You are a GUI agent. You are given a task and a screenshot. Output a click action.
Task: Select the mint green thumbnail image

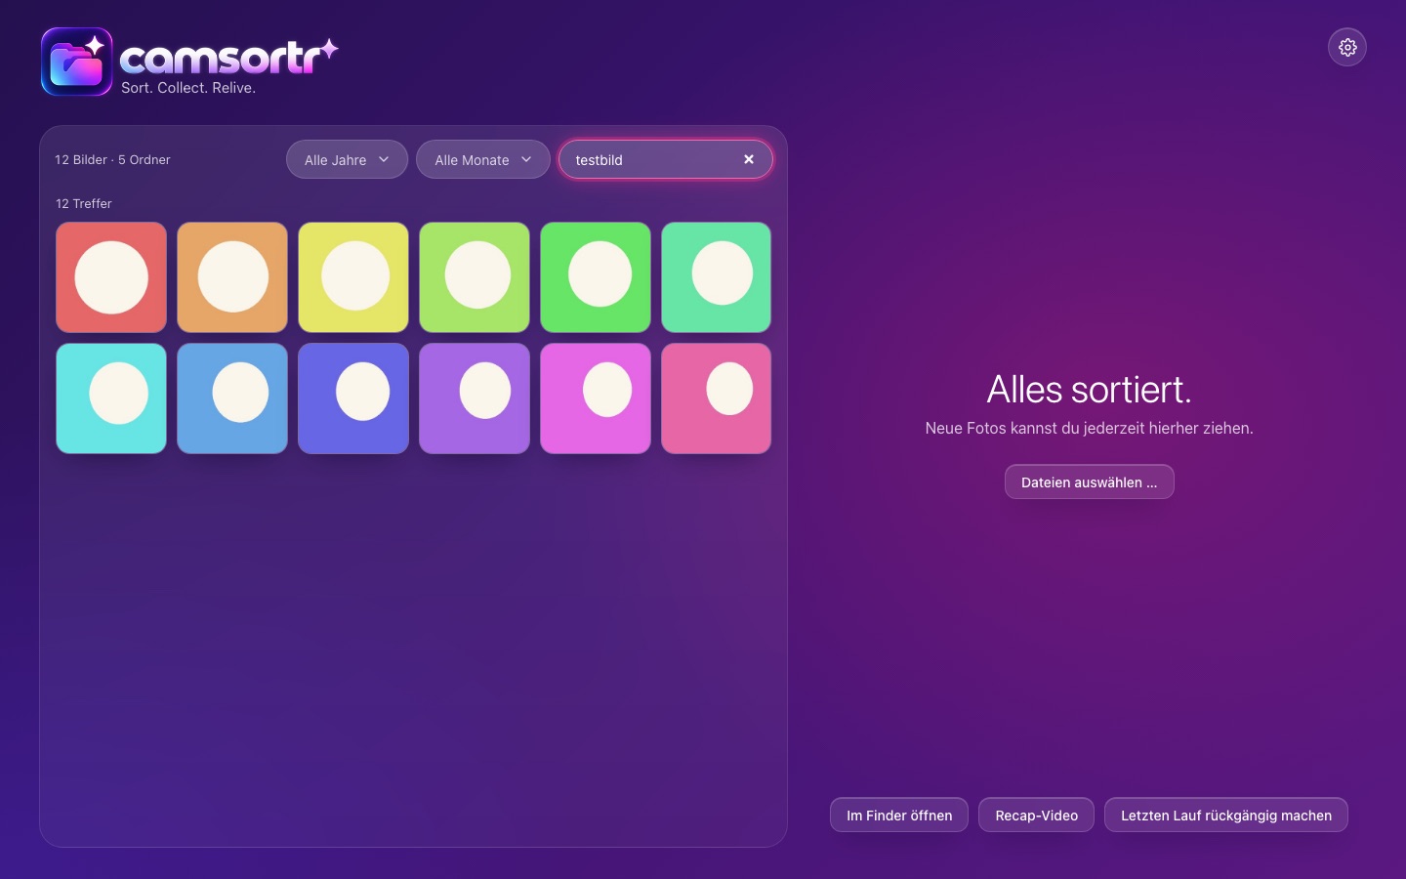pos(717,277)
